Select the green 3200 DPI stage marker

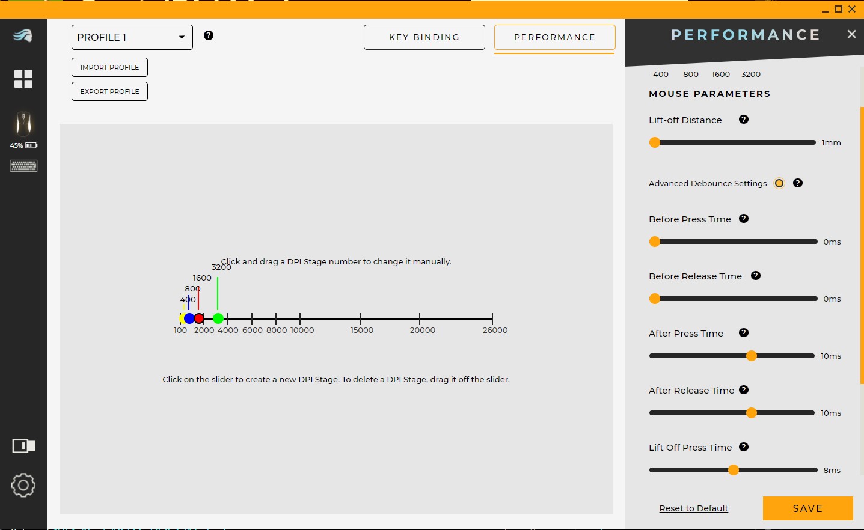pos(218,318)
